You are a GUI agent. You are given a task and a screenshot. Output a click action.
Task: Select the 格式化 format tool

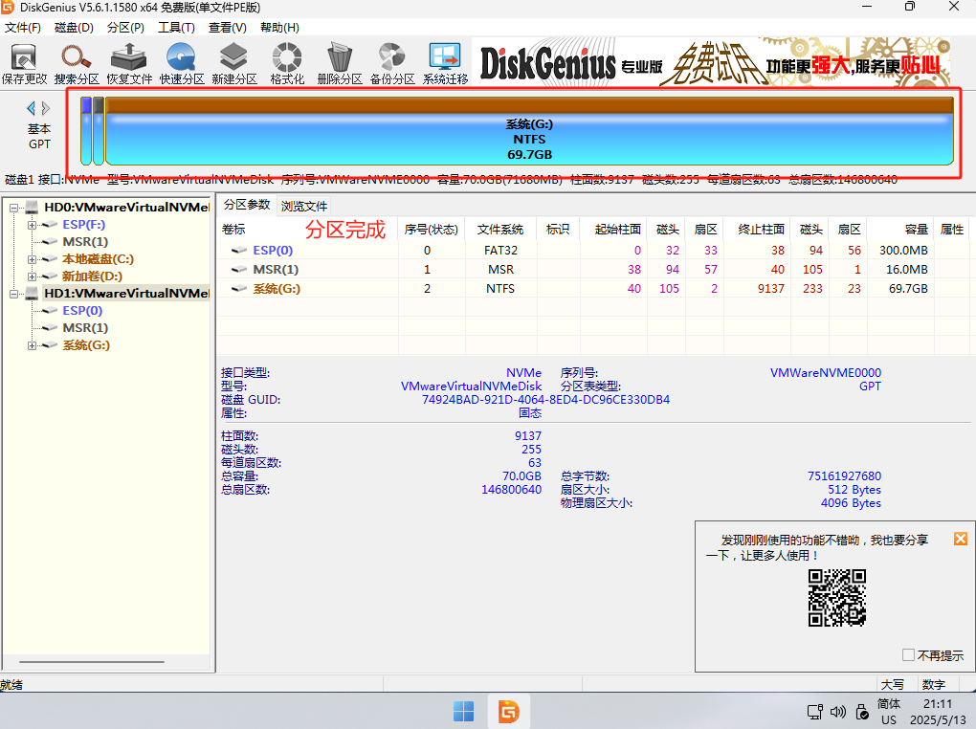287,63
